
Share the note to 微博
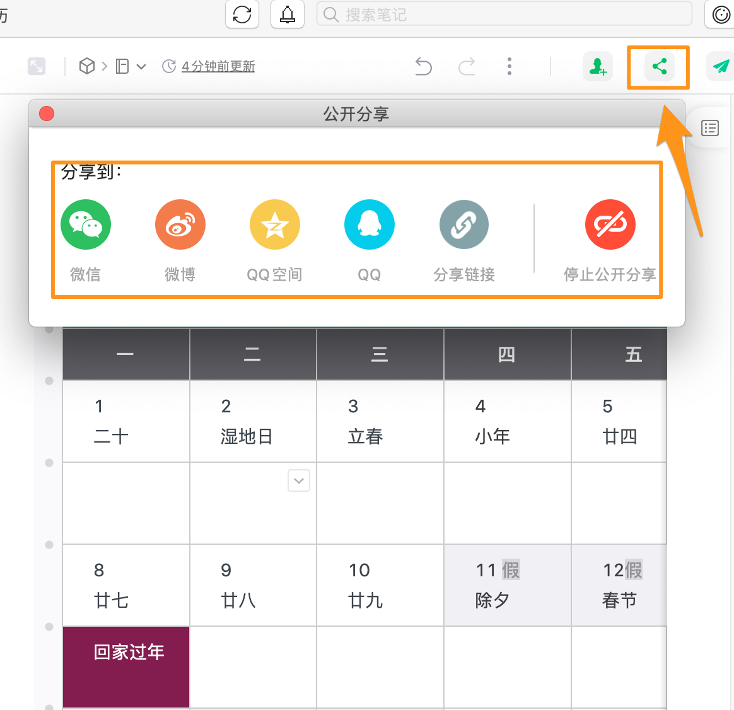click(180, 224)
